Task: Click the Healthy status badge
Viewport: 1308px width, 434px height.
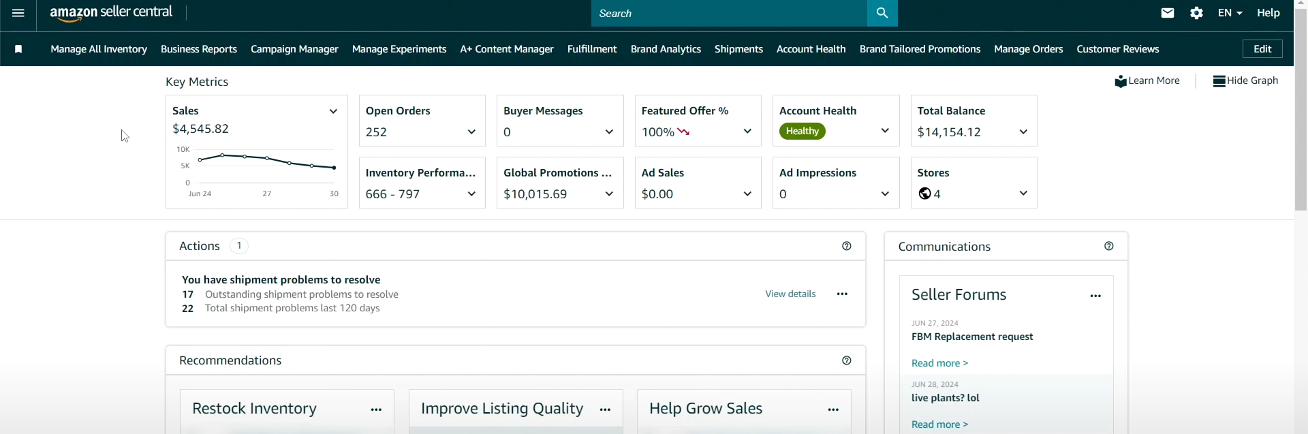Action: coord(803,131)
